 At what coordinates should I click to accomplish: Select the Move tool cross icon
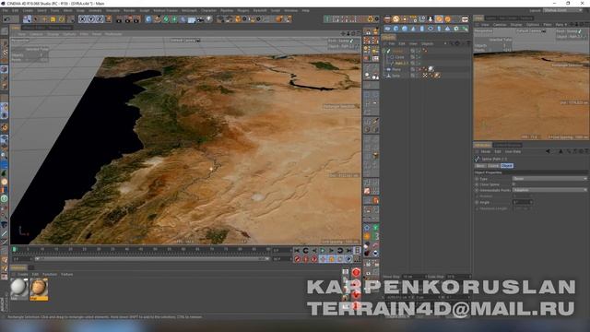click(x=44, y=19)
